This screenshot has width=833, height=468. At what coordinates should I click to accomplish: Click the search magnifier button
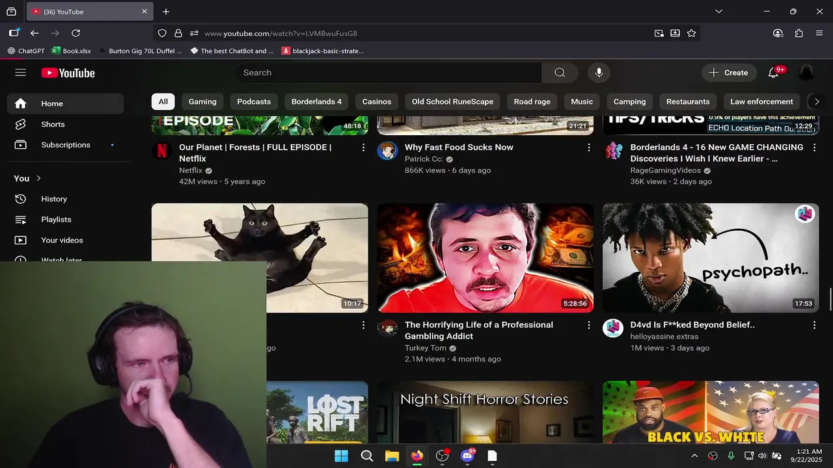click(x=560, y=73)
